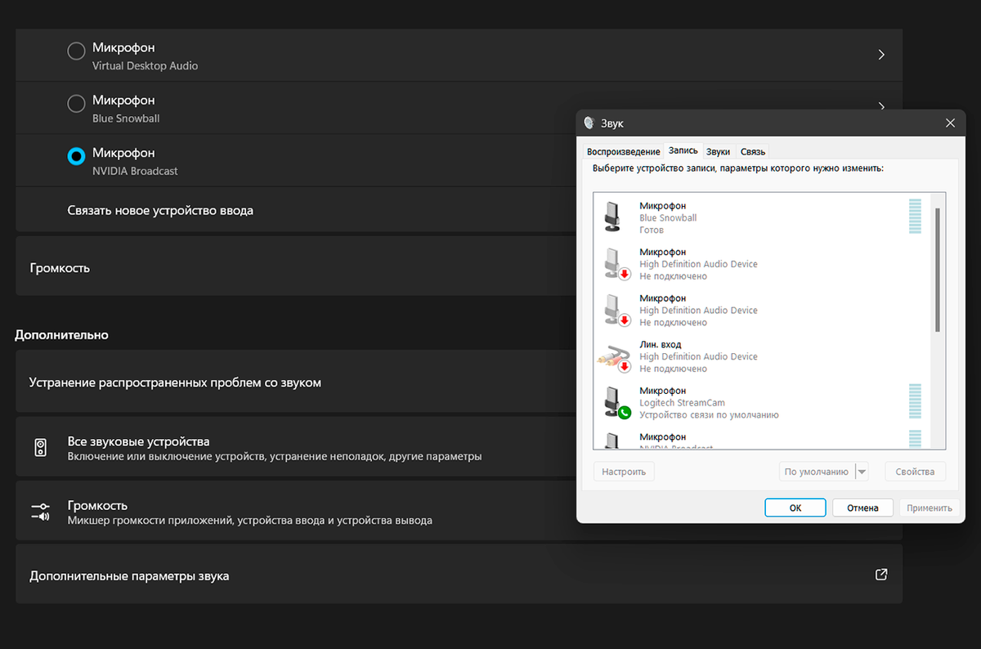The height and width of the screenshot is (649, 981).
Task: Click the 'По умолчанию' button
Action: click(816, 472)
